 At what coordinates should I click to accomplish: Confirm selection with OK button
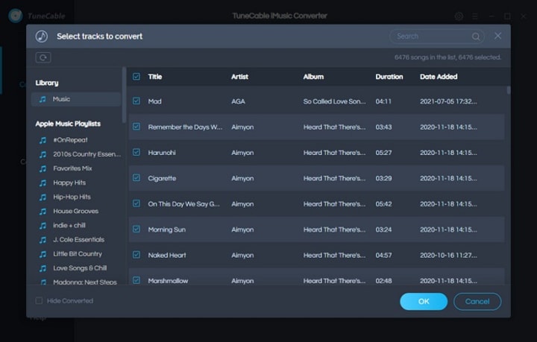click(424, 301)
